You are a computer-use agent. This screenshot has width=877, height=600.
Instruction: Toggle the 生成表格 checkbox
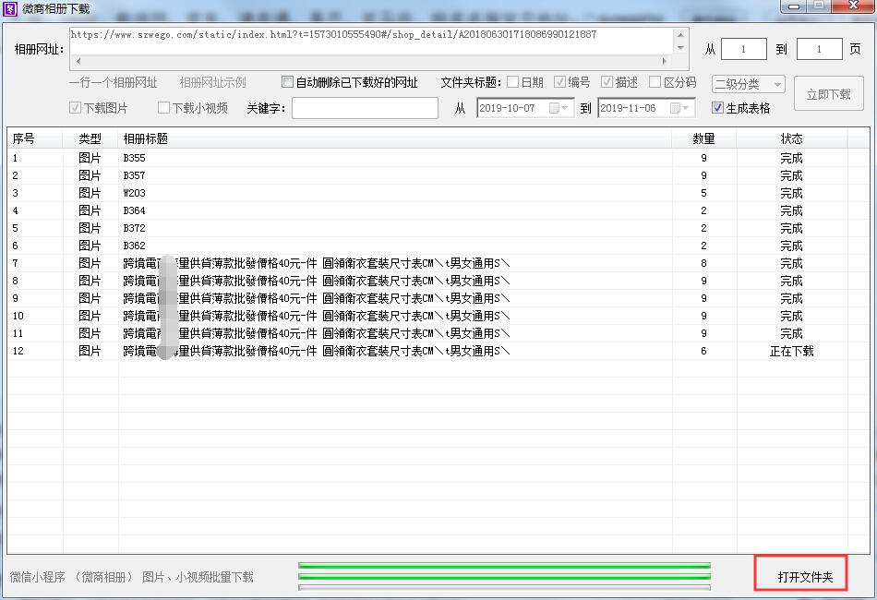[717, 108]
